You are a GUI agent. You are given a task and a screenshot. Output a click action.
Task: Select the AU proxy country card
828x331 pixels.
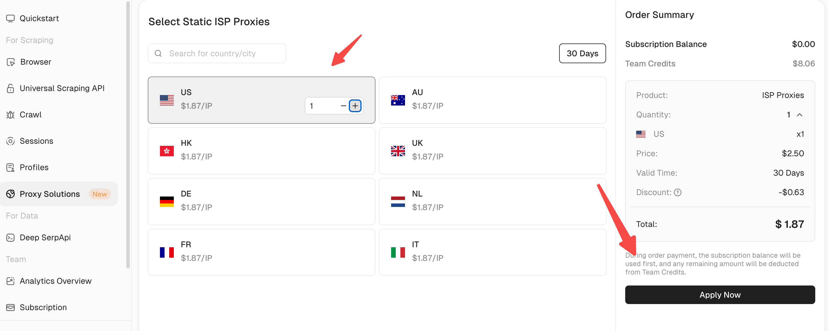[x=492, y=100]
